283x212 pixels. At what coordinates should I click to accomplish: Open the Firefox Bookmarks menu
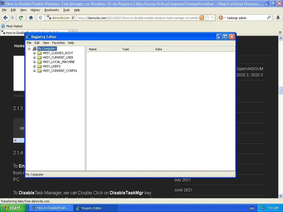[51, 10]
